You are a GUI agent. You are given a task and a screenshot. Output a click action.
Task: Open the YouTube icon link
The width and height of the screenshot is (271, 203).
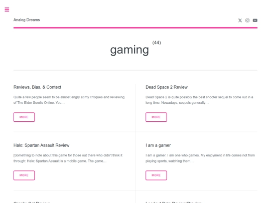point(255,21)
